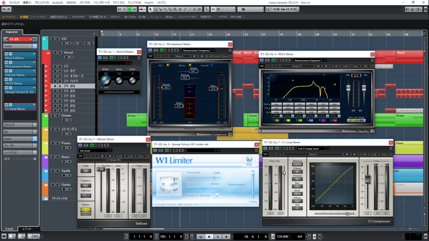Click the Stop transport button
Screen dimensions: 429x241
coord(209,237)
